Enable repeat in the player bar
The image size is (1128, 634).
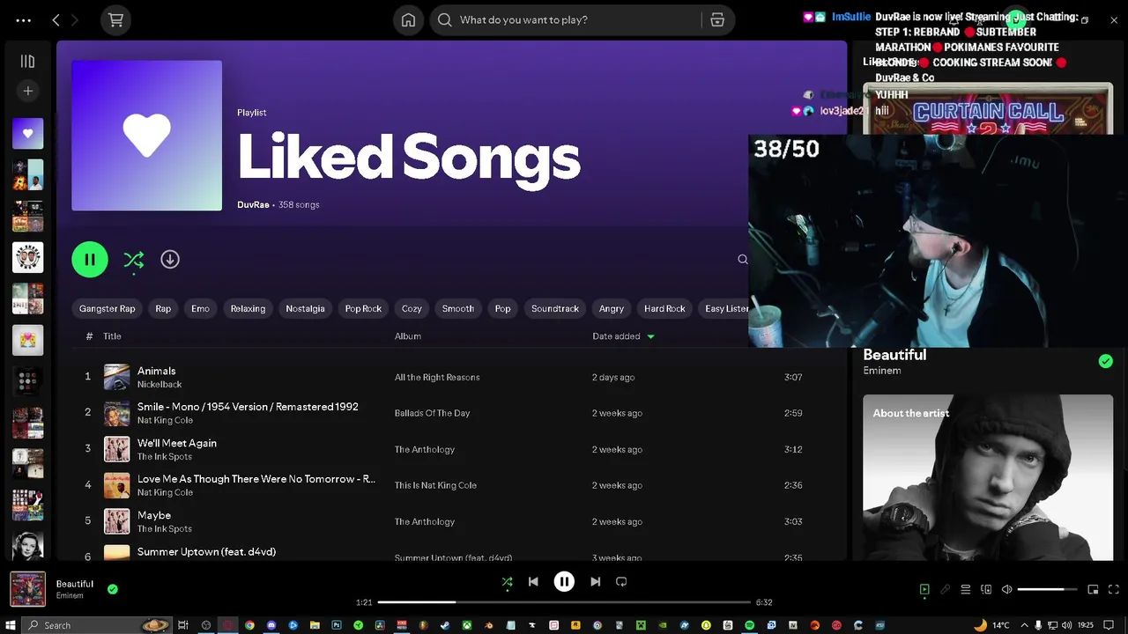tap(621, 582)
